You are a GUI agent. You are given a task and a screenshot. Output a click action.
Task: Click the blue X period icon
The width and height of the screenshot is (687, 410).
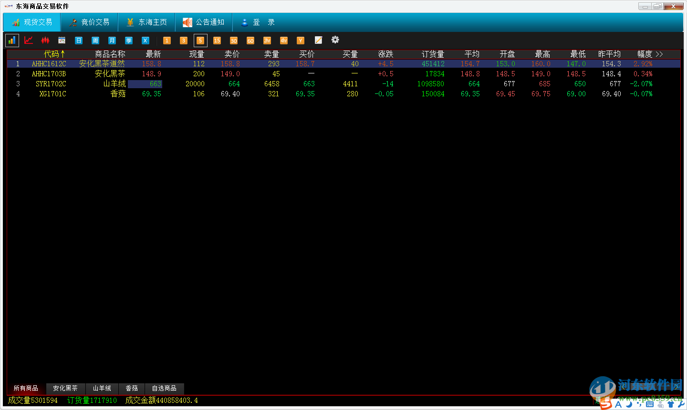click(x=146, y=41)
